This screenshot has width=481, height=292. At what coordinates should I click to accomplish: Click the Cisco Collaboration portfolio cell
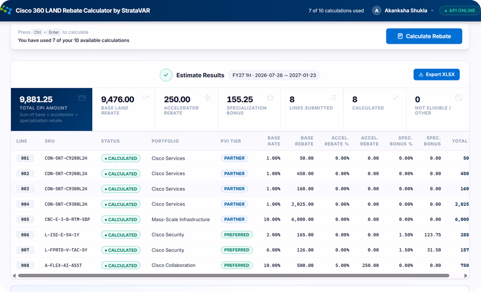173,265
